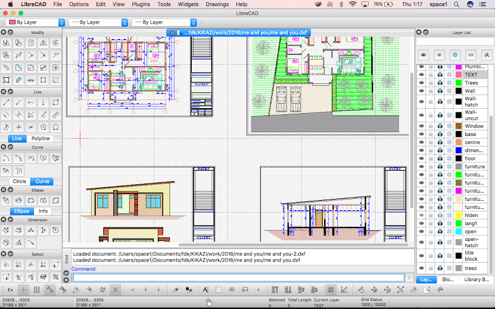Viewport: 495px width, 309px height.
Task: Open the Plugins menu
Action: click(x=141, y=4)
